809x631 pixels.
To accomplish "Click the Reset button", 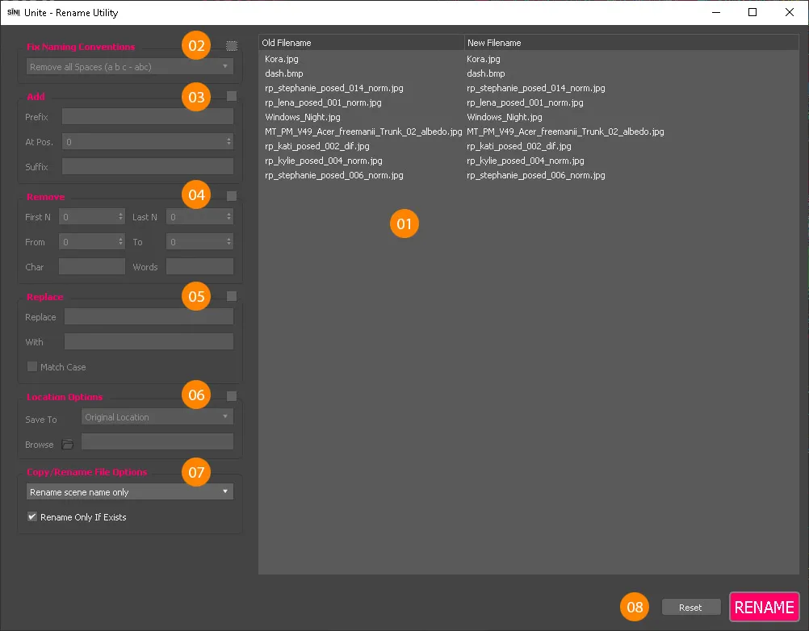I will pyautogui.click(x=690, y=608).
